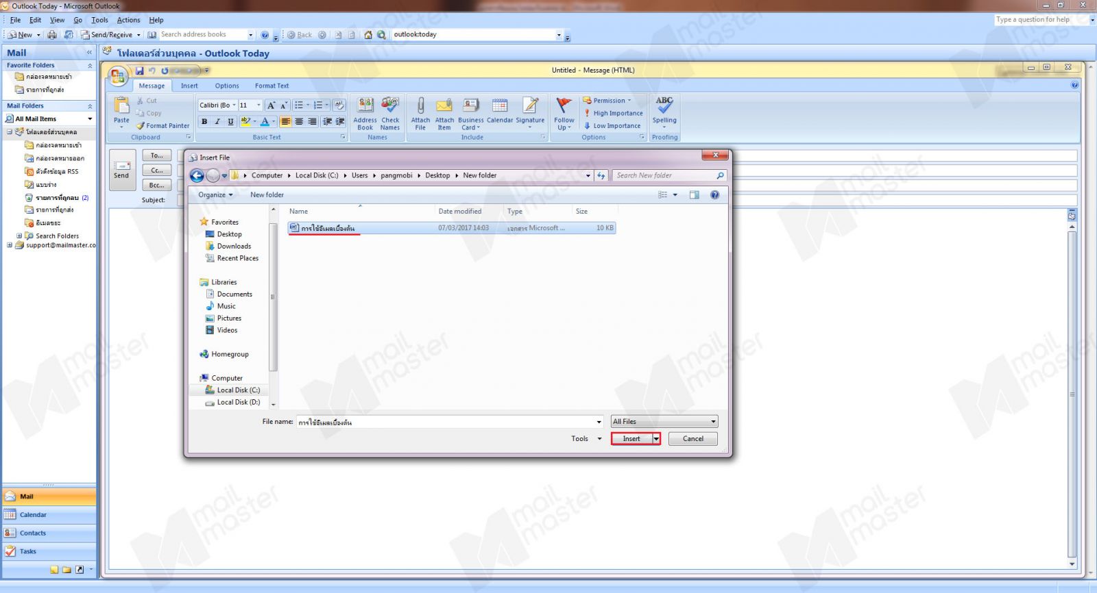
Task: Click the Check Names icon
Action: (390, 105)
